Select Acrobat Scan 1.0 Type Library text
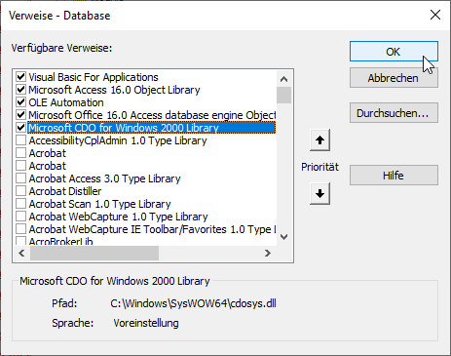Screen dimensions: 451x356 point(99,204)
